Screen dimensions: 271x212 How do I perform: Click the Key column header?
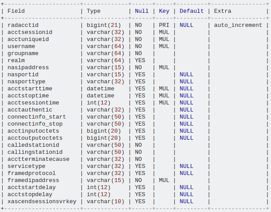click(164, 11)
